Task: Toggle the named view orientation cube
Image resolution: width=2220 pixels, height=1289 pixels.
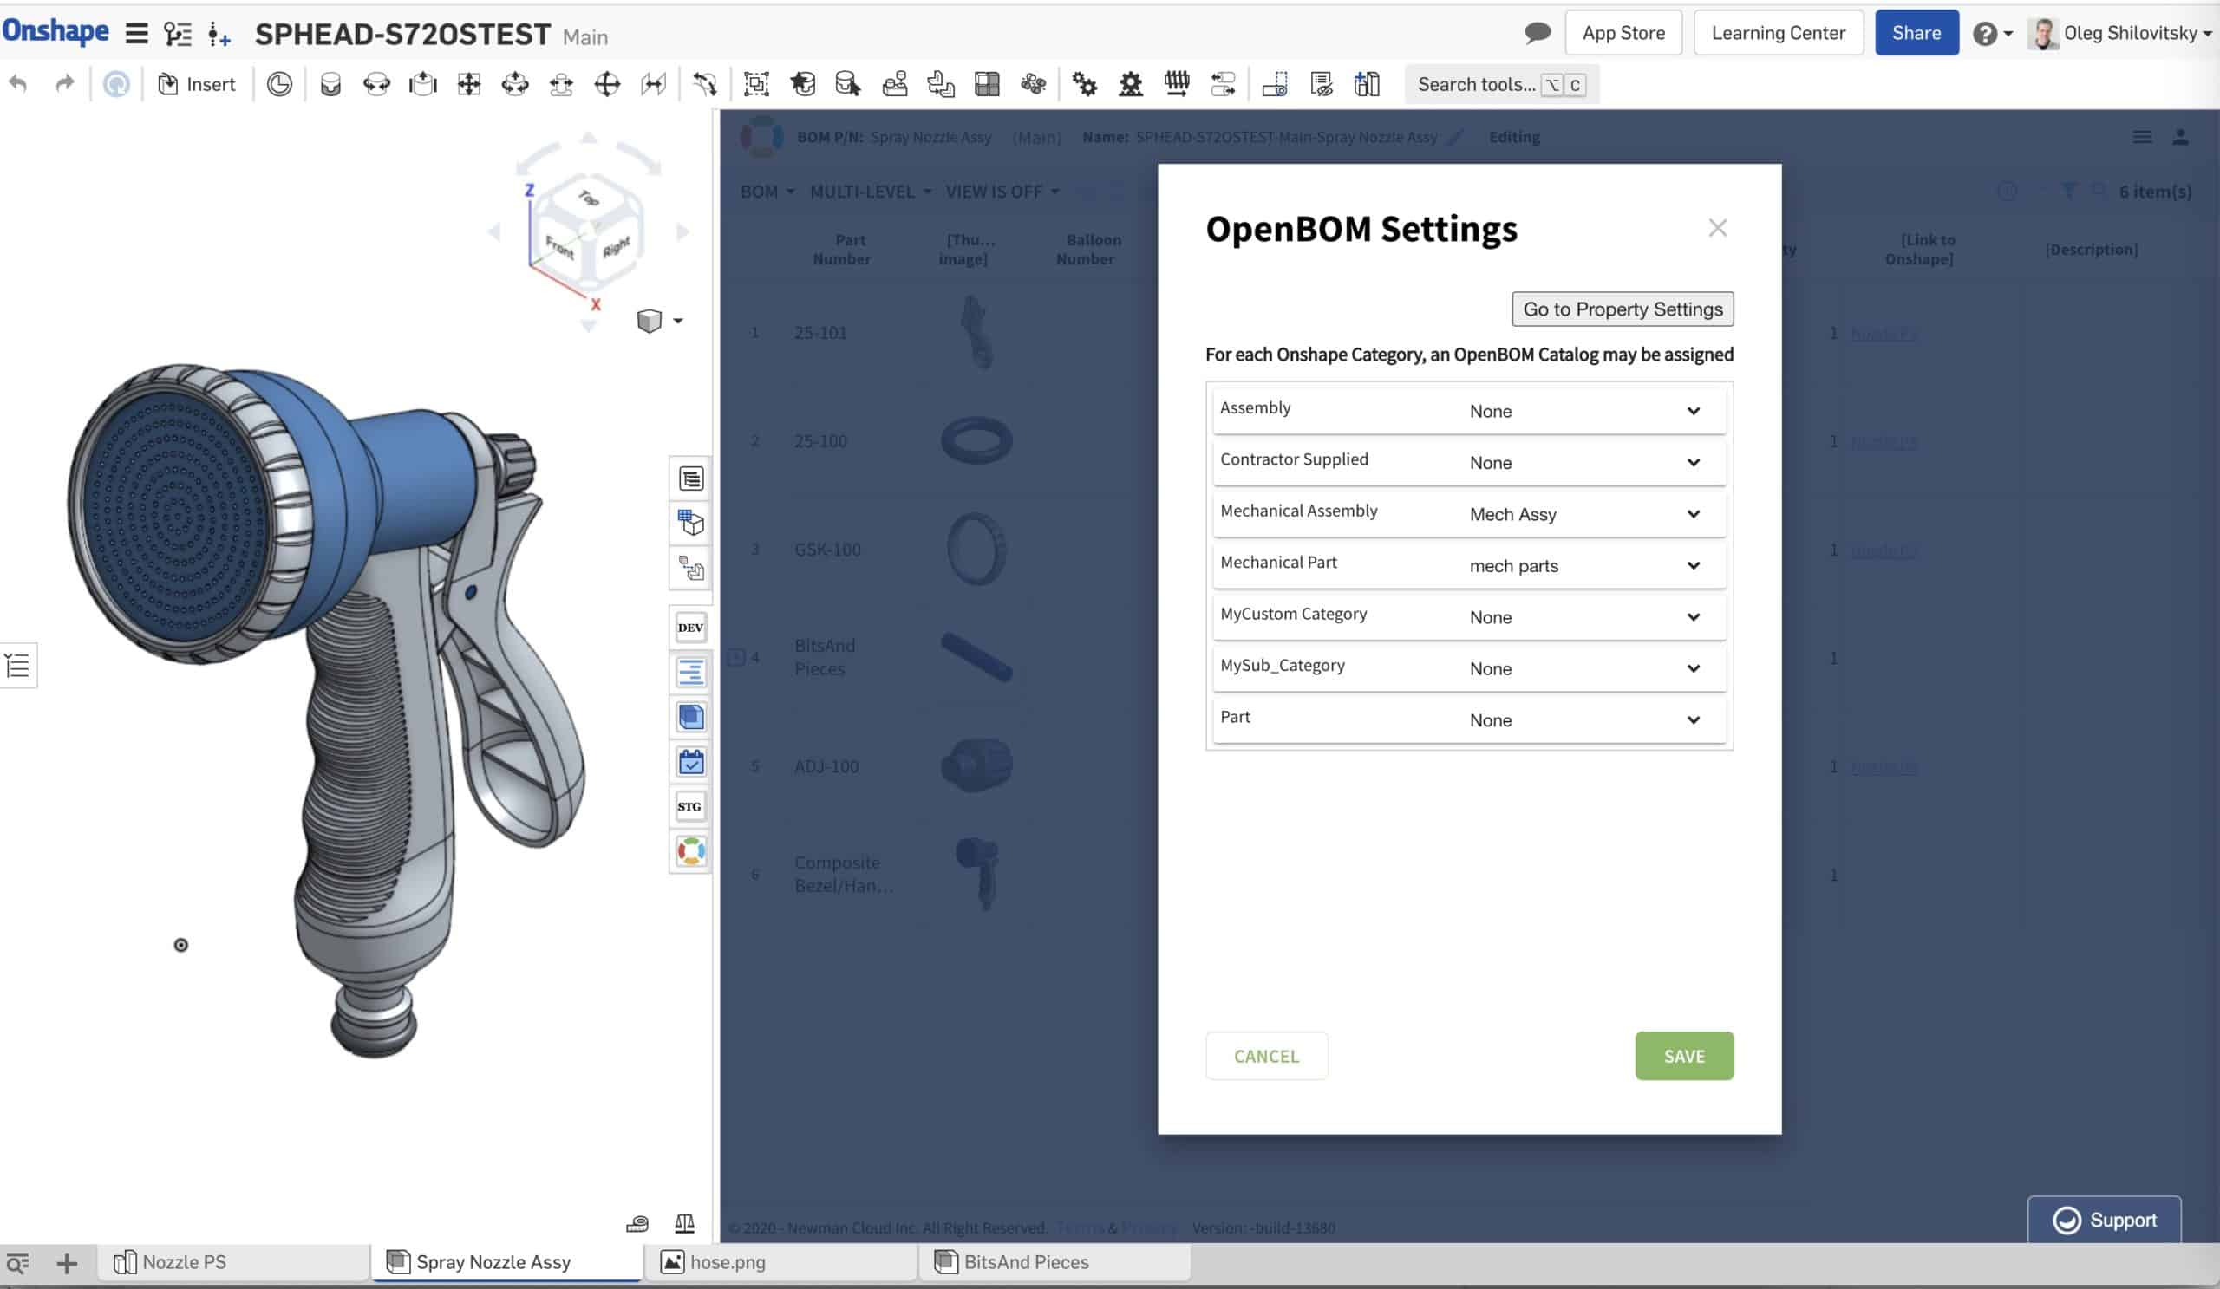Action: coord(650,321)
